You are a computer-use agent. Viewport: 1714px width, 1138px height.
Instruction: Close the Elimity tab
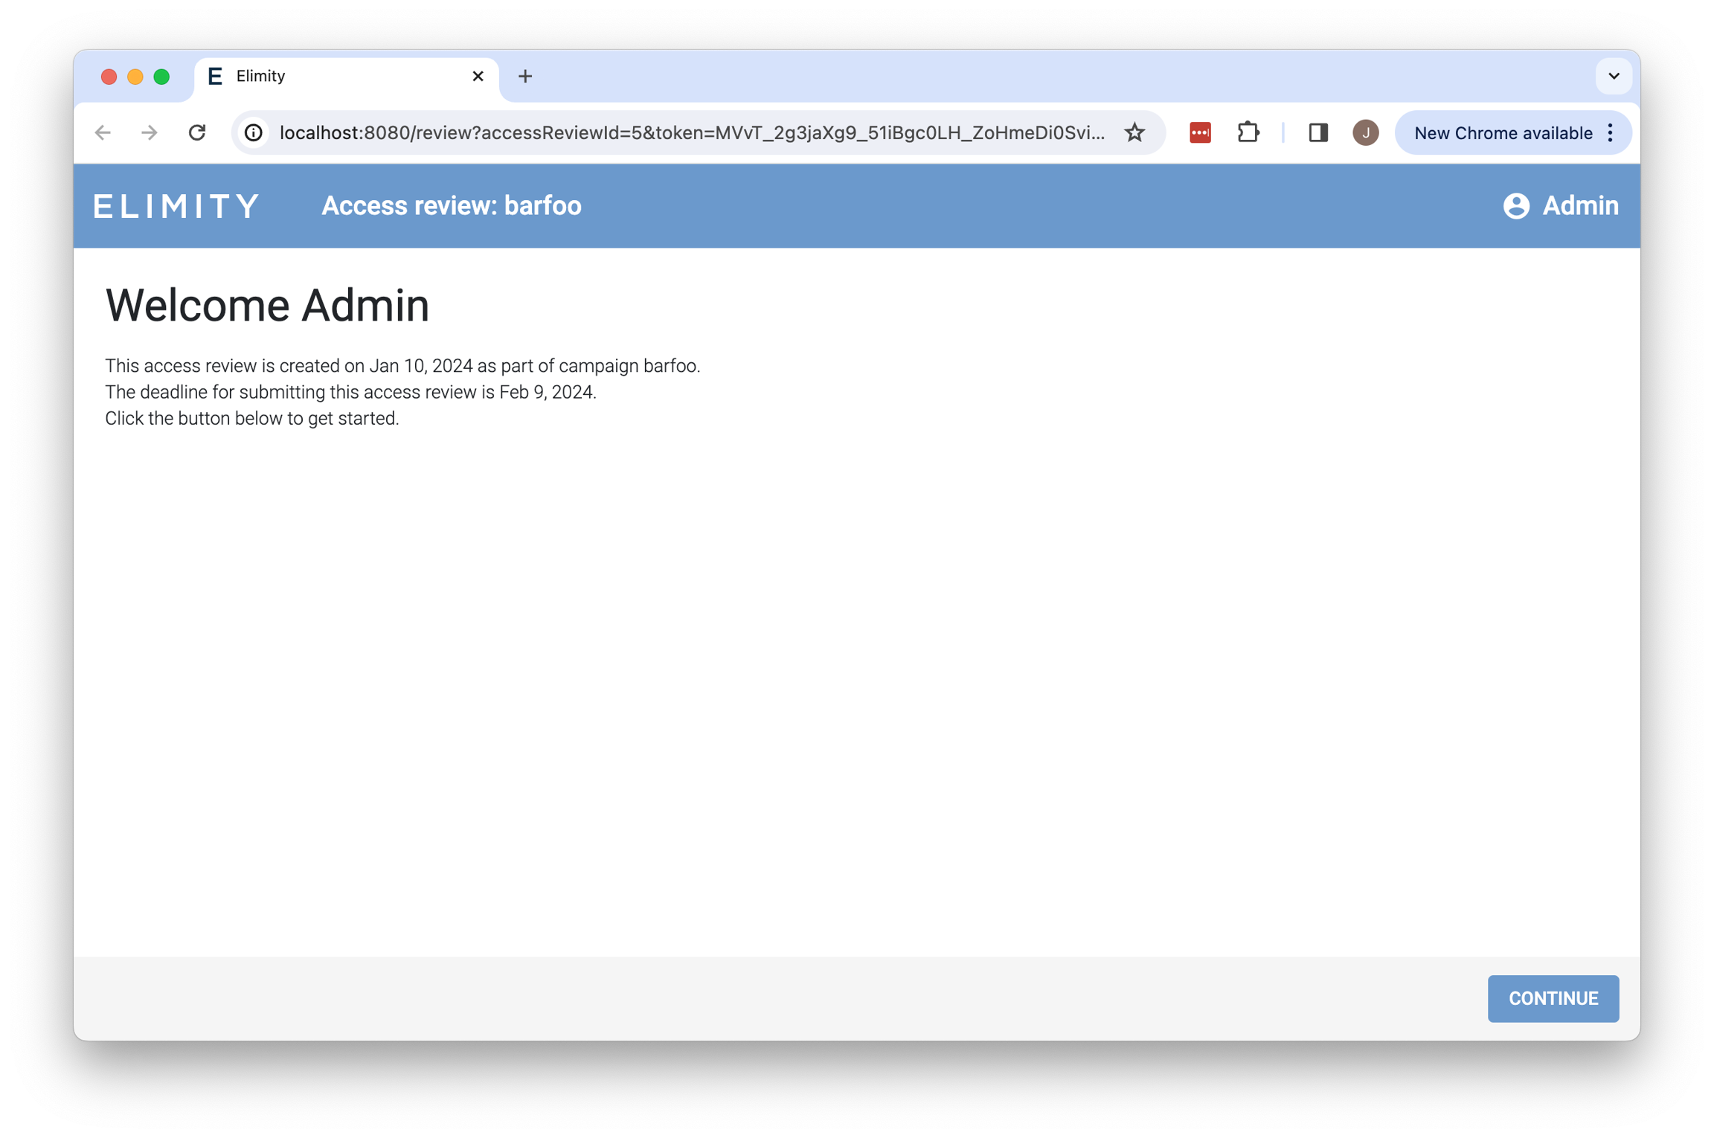(x=478, y=76)
